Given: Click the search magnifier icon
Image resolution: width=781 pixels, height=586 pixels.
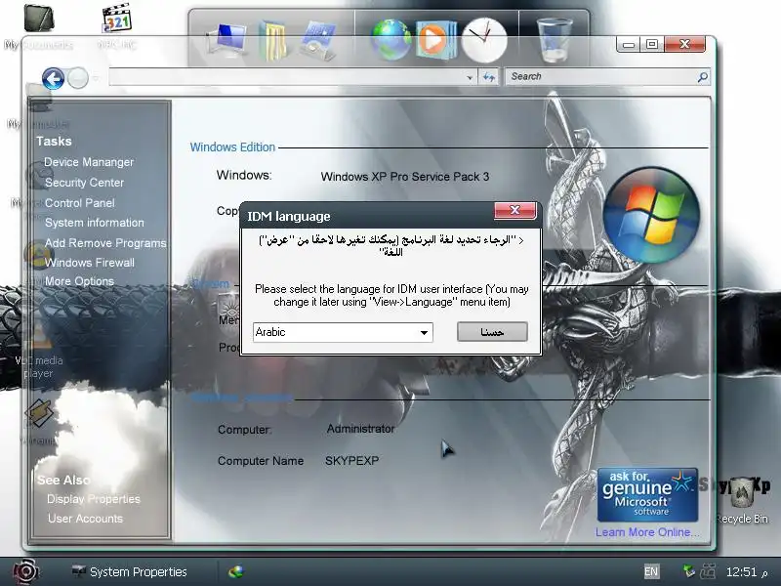Looking at the screenshot, I should [x=702, y=77].
